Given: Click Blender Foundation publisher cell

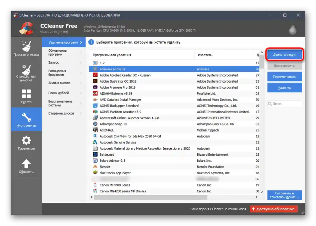Looking at the screenshot, I should [x=211, y=167].
